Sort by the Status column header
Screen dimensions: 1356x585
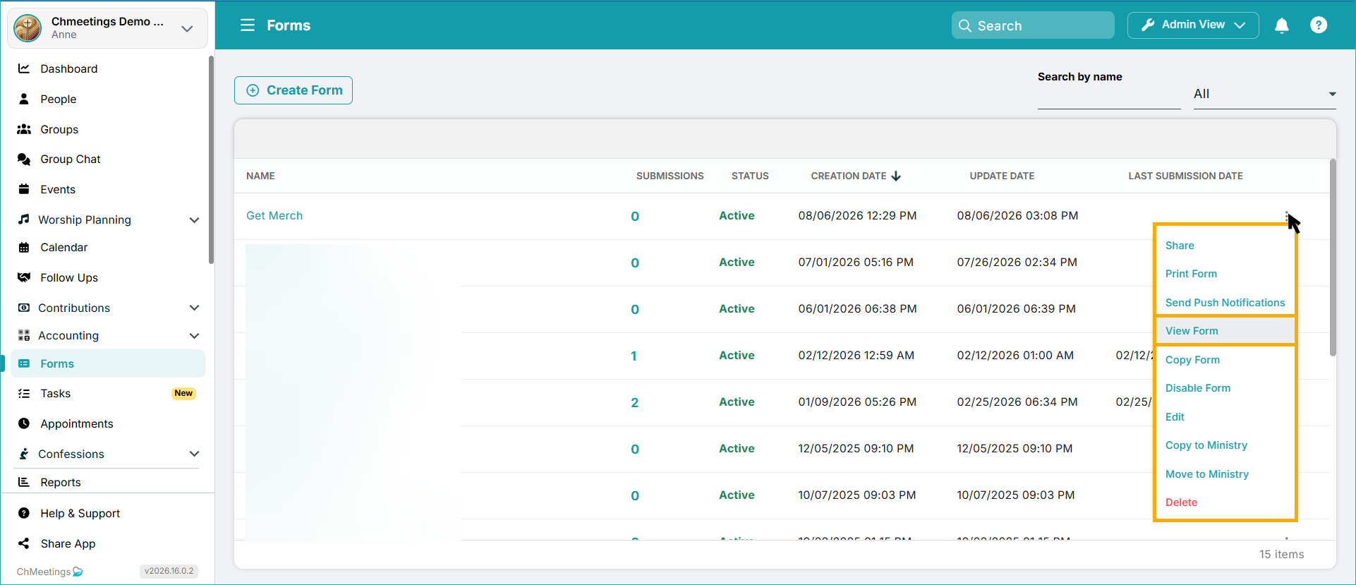[x=750, y=176]
